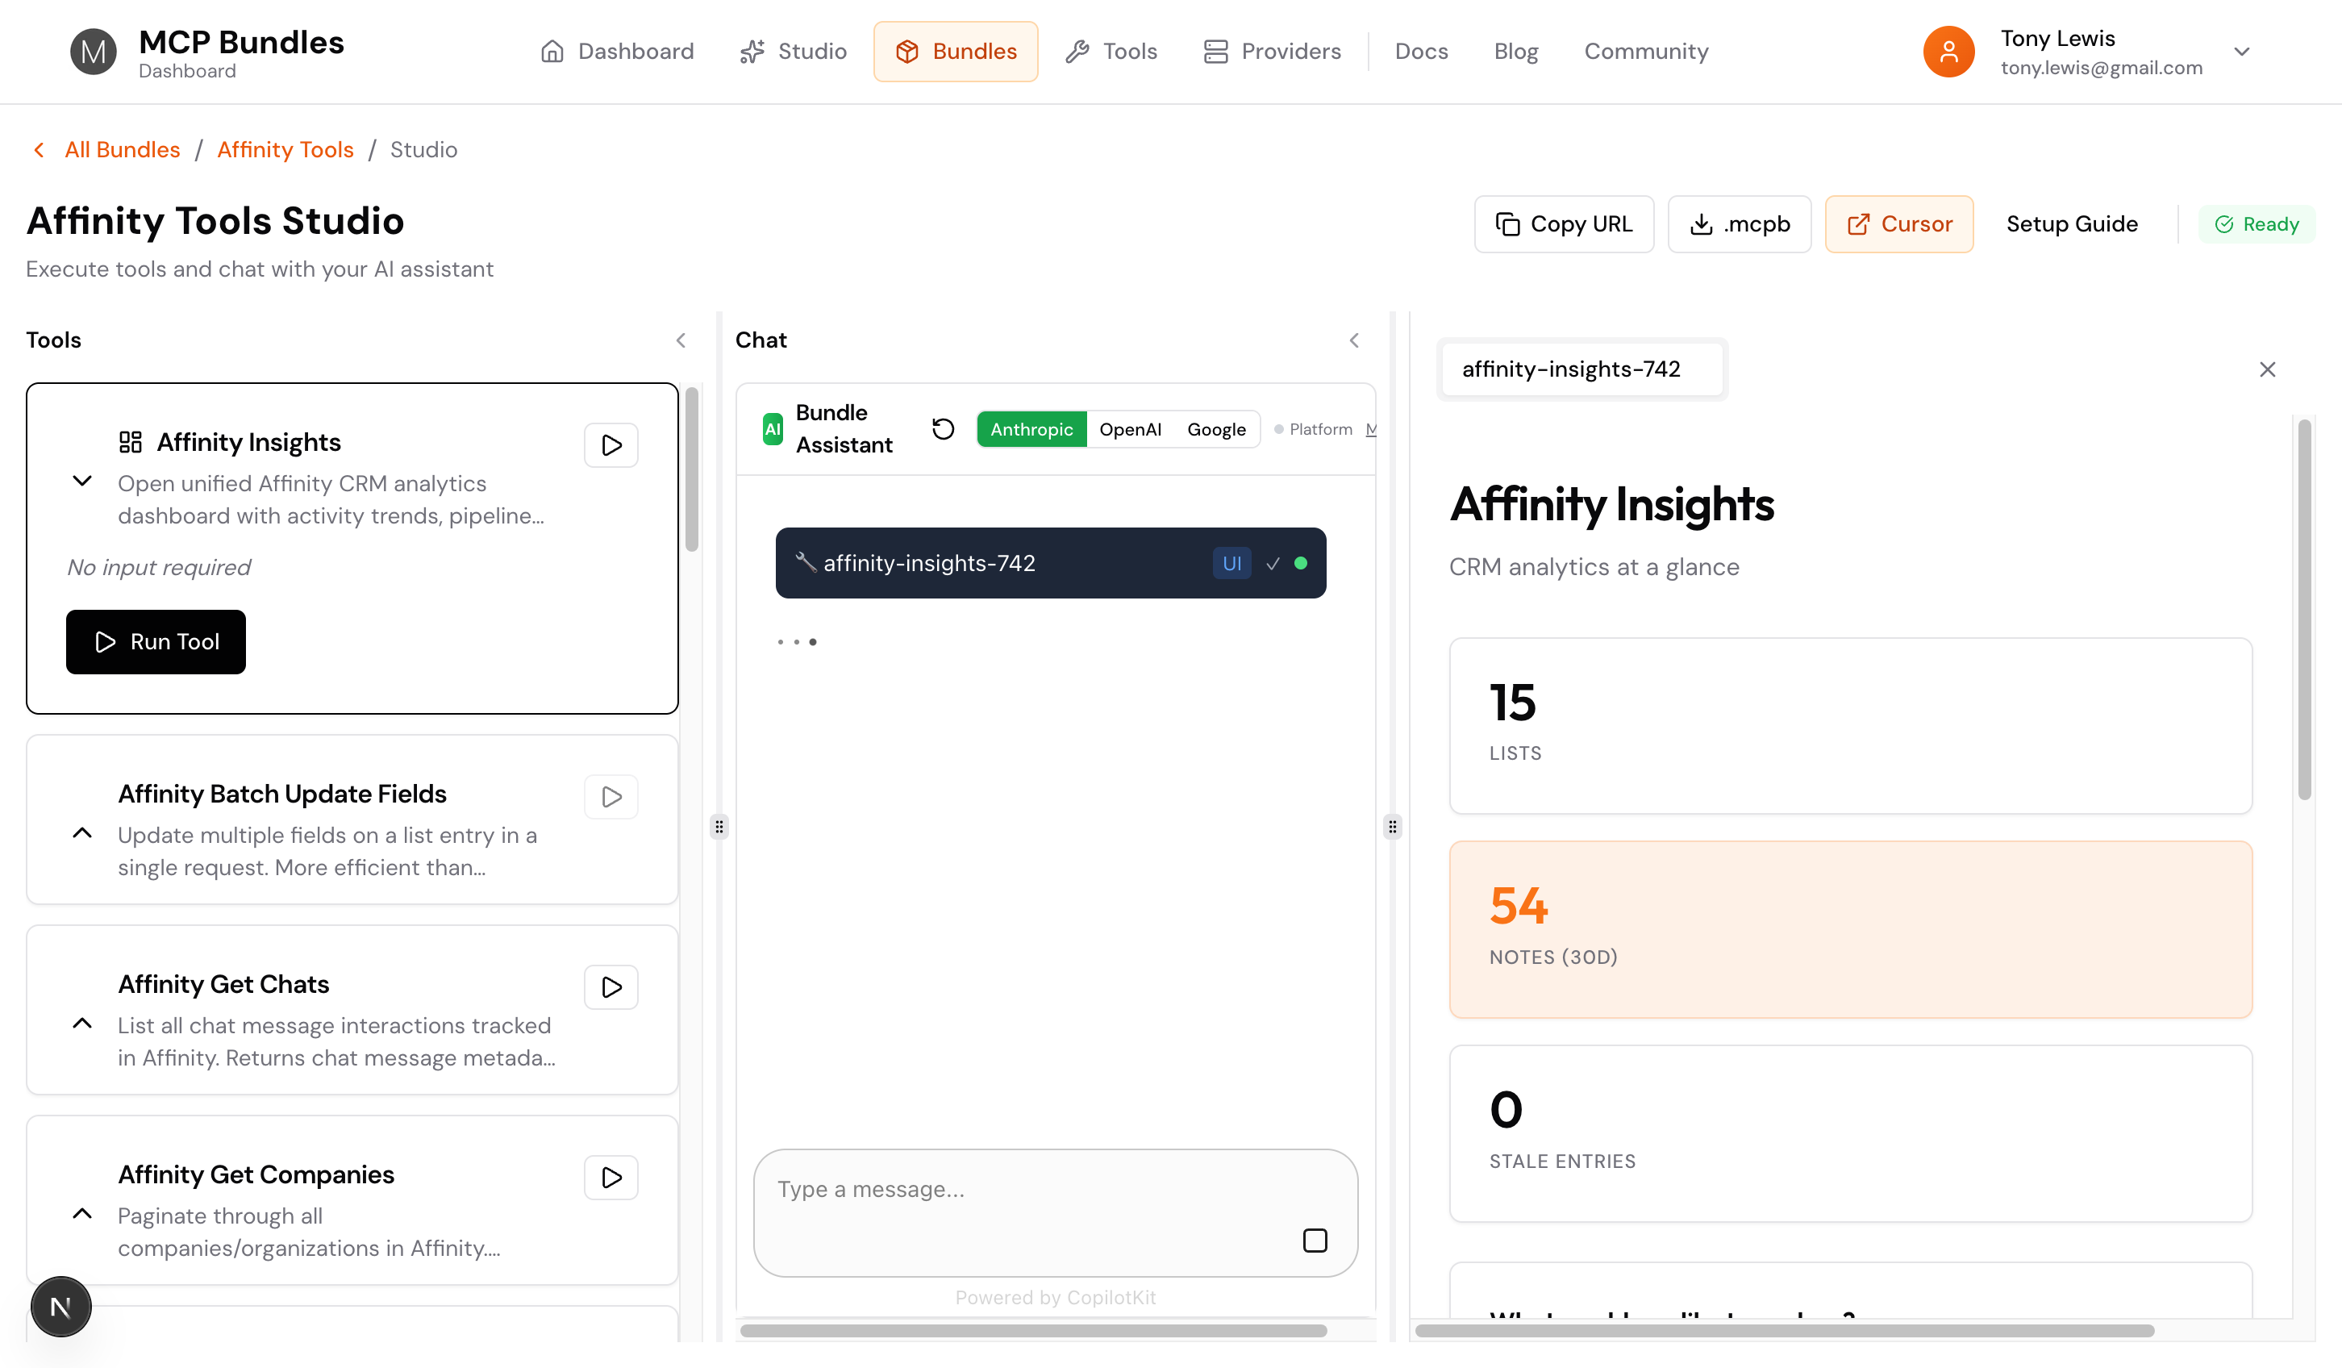The width and height of the screenshot is (2342, 1368).
Task: Click the Setup Guide button
Action: pyautogui.click(x=2072, y=224)
